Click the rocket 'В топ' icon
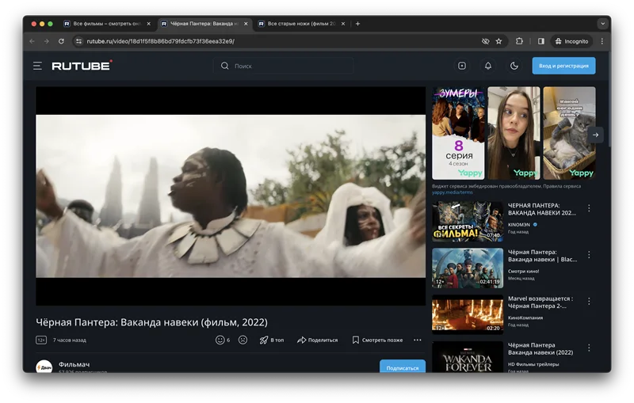 (264, 340)
